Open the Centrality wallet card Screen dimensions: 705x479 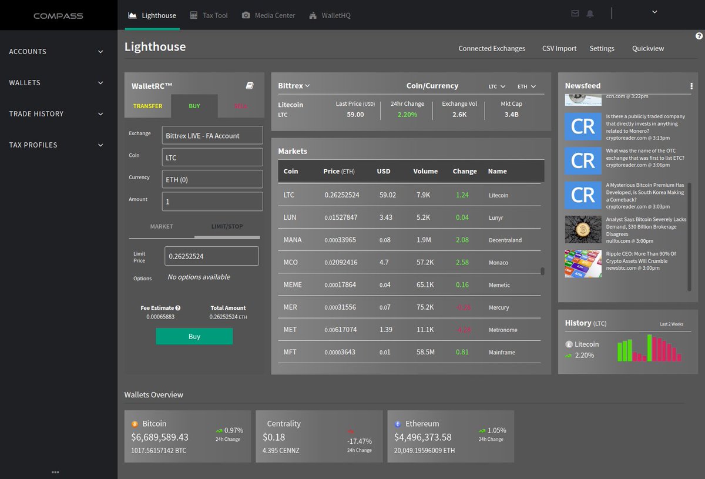[319, 436]
